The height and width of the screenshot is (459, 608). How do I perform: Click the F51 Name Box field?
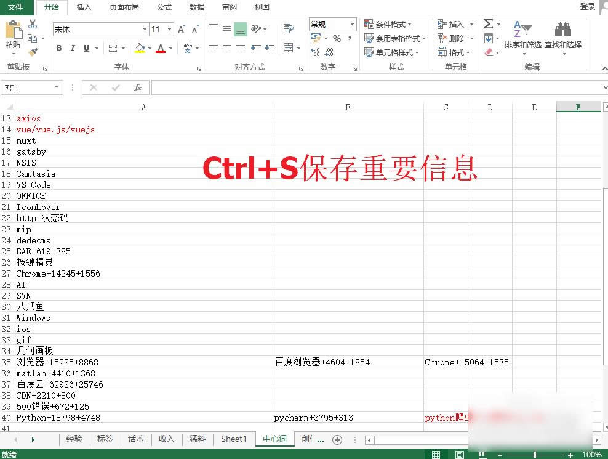[x=27, y=87]
